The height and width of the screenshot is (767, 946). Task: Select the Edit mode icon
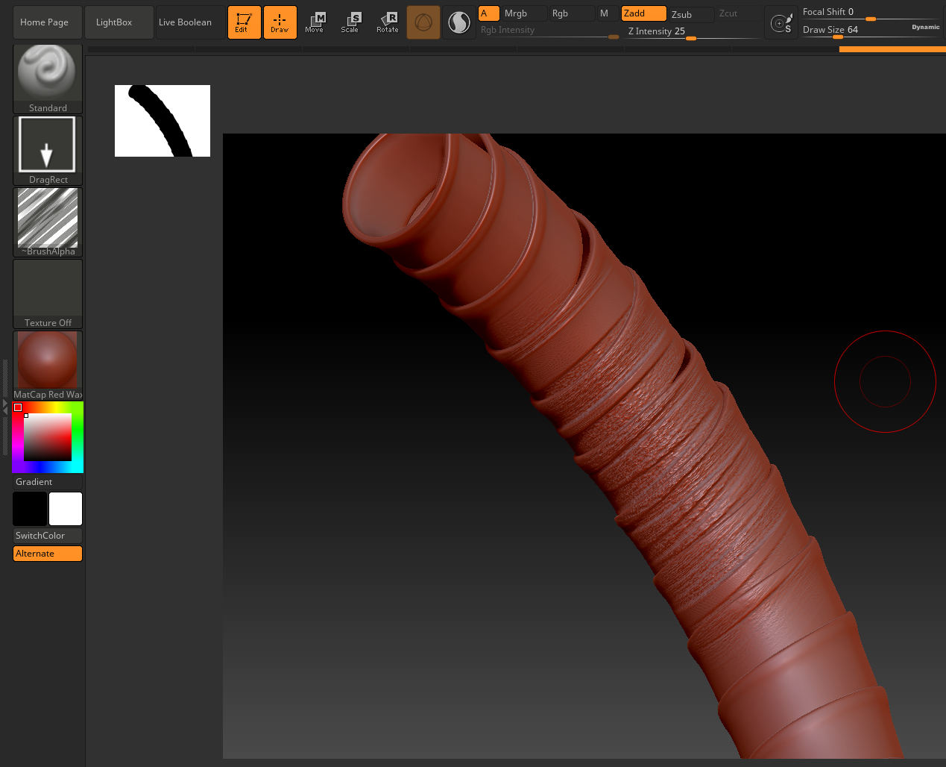coord(244,22)
